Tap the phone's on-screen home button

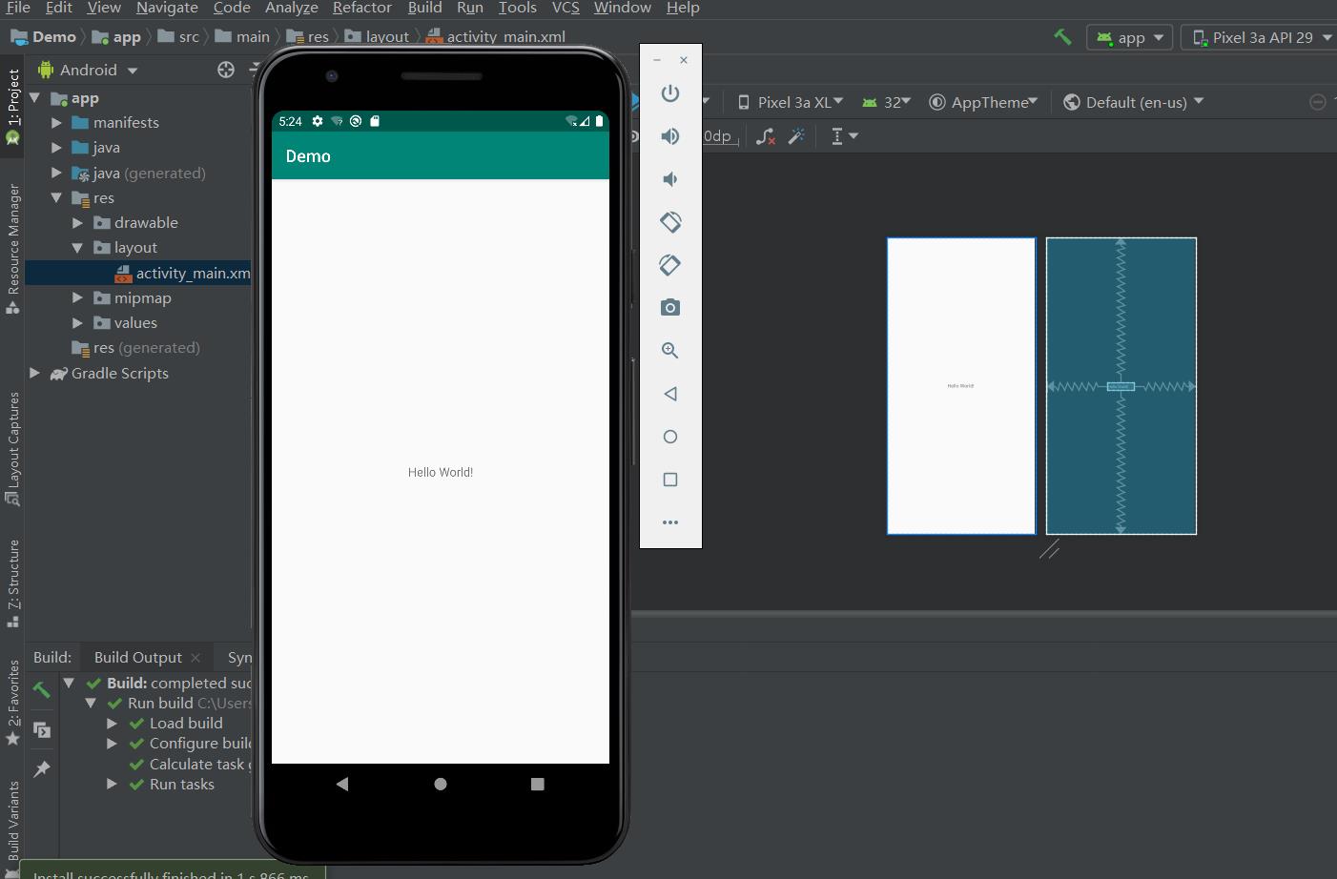click(x=441, y=784)
